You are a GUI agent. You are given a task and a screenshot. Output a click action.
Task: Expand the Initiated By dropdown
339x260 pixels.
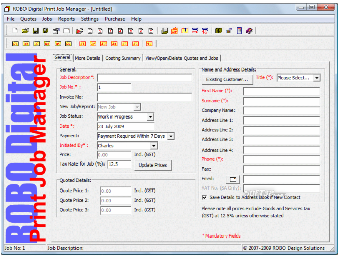pos(154,146)
